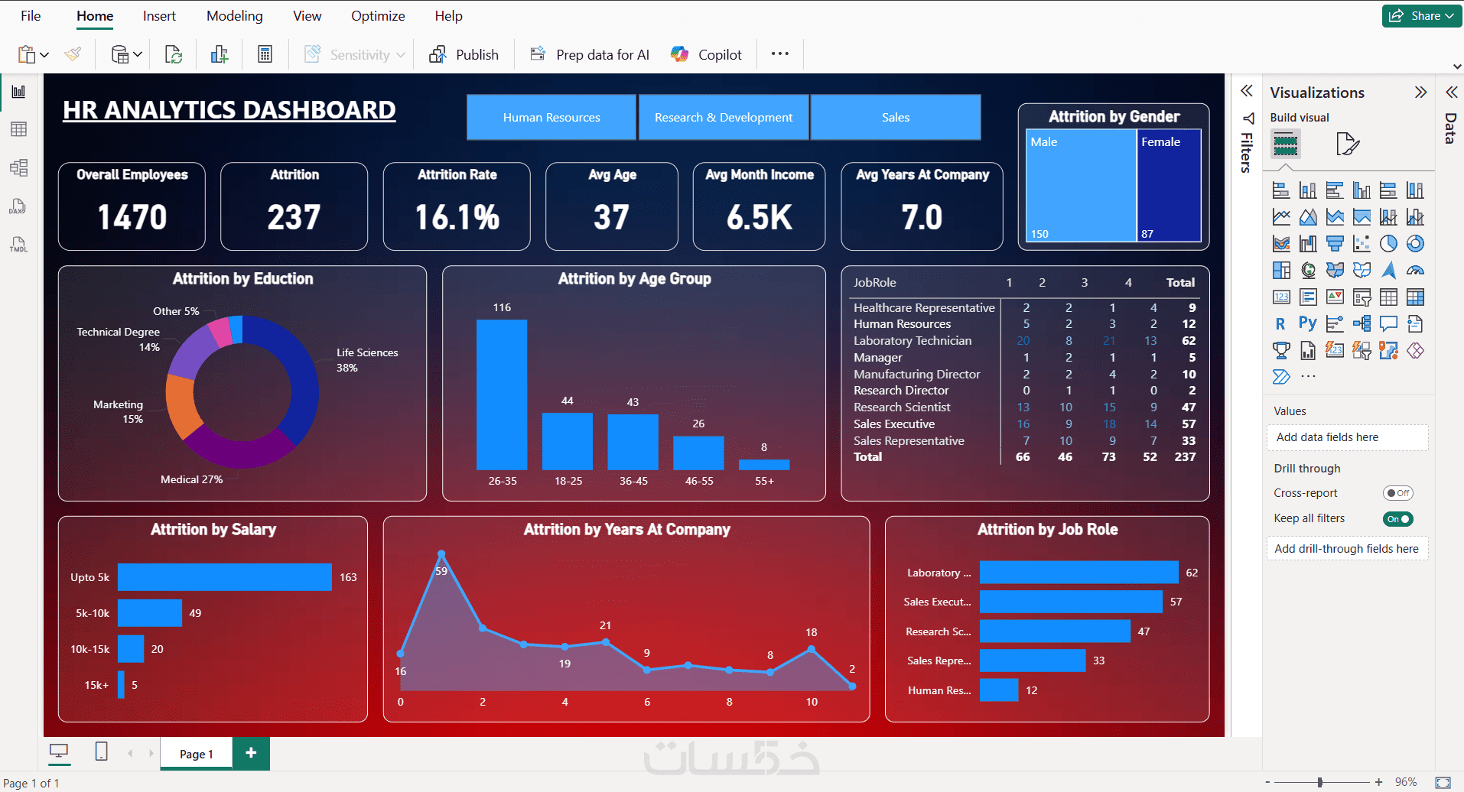Viewport: 1464px width, 792px height.
Task: Open the Report view icon in sidebar
Action: coord(19,92)
